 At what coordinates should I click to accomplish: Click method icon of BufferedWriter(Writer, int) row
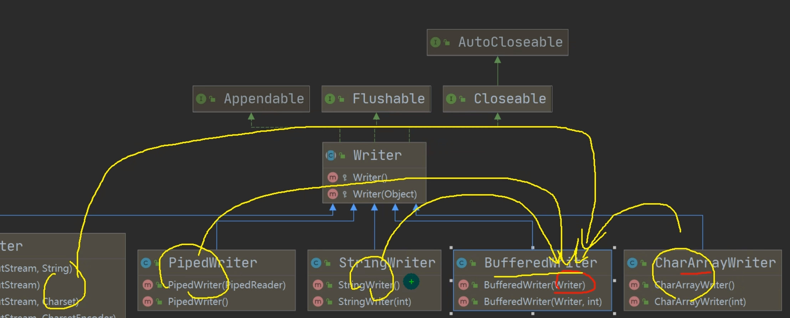tap(463, 302)
